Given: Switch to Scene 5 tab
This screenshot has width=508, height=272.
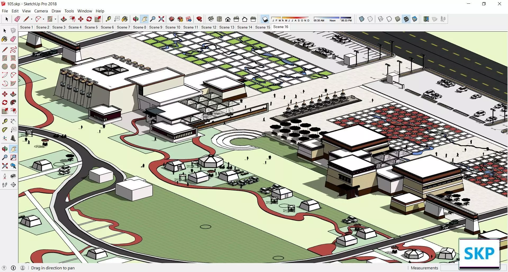Looking at the screenshot, I should [x=91, y=27].
